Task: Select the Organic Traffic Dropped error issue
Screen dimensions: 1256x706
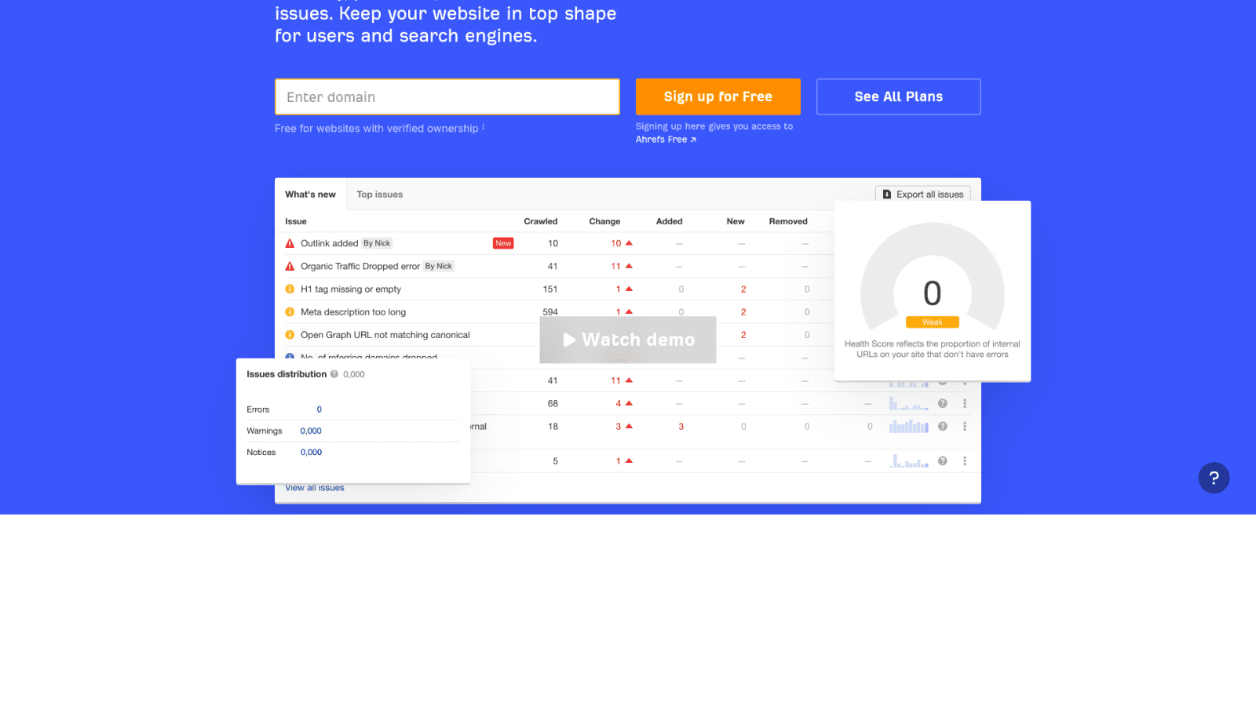Action: click(360, 266)
